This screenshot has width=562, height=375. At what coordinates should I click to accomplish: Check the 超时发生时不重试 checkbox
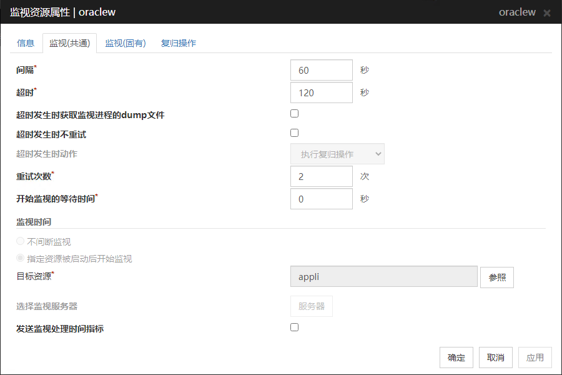[x=295, y=133]
